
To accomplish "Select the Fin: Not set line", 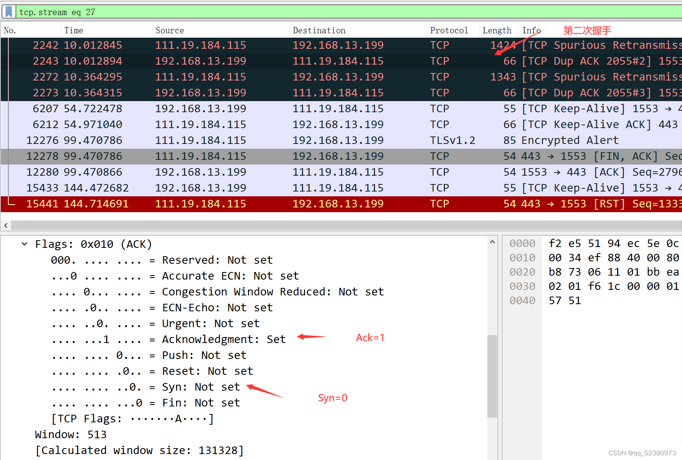I will pos(145,403).
